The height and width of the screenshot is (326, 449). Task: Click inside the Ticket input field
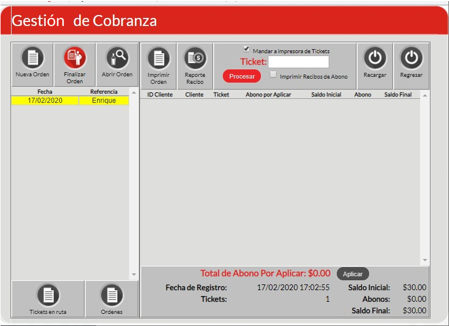[x=298, y=62]
